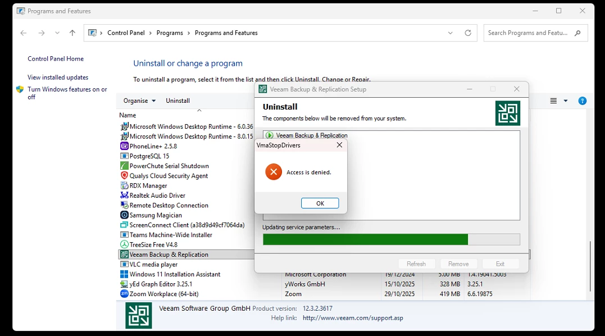Click the Samsung Magician icon
The width and height of the screenshot is (605, 336).
pos(124,215)
